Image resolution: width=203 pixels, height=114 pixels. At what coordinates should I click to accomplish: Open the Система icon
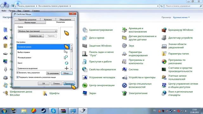(x=125, y=70)
